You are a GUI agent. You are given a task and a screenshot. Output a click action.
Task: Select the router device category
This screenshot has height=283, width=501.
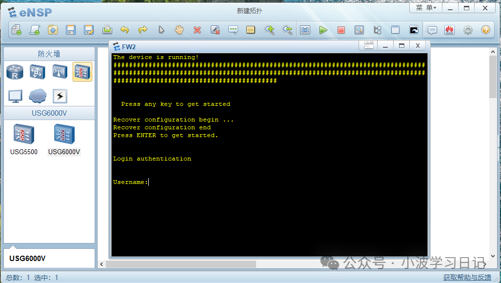(x=15, y=72)
